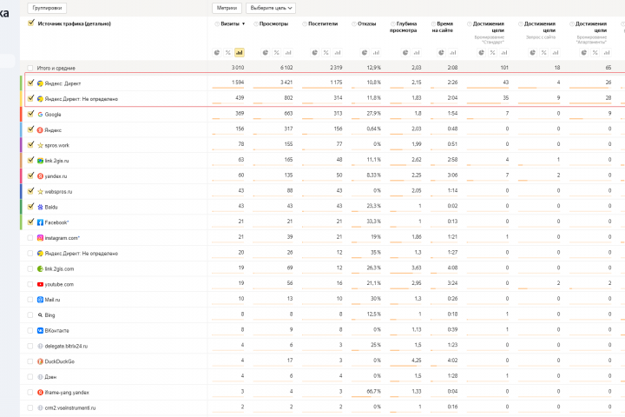This screenshot has height=417, width=625.
Task: Tick the Bing row checkbox
Action: point(30,314)
